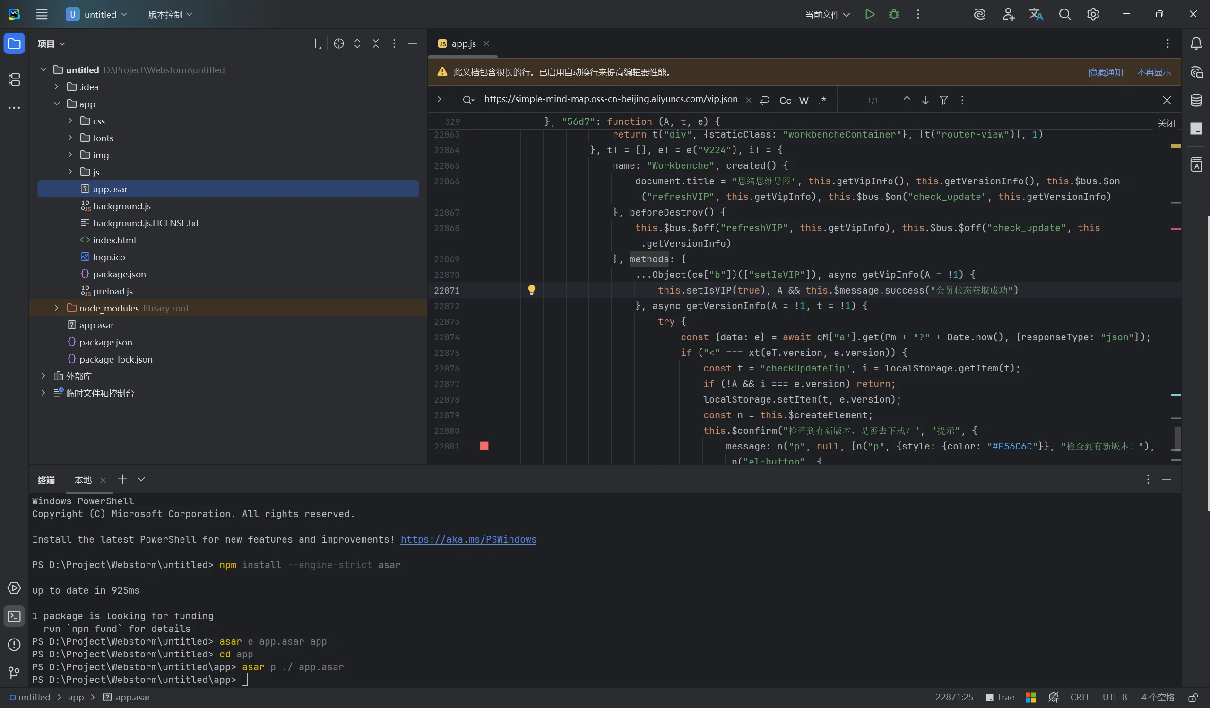The height and width of the screenshot is (708, 1210).
Task: Open the Git version control sidebar icon
Action: 14,673
